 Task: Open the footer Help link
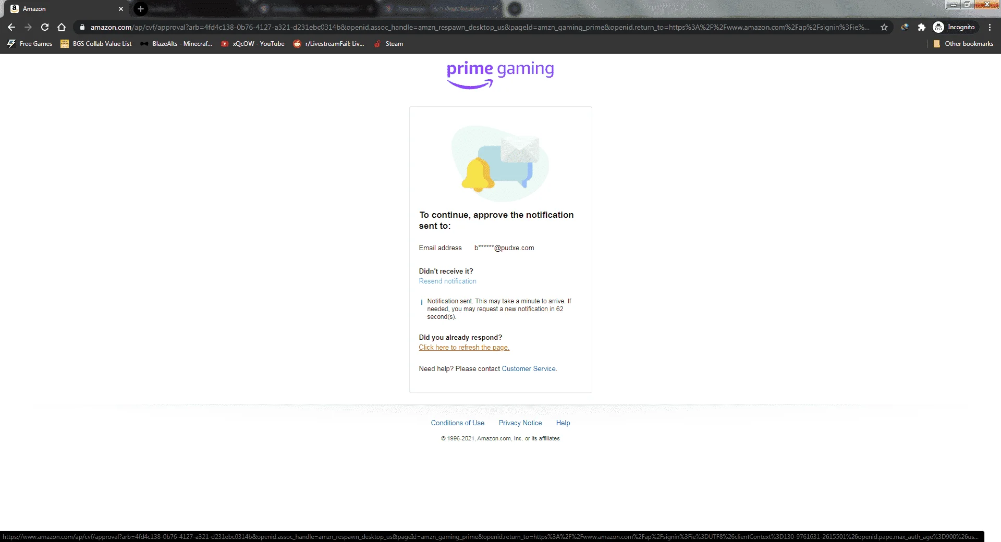tap(563, 423)
